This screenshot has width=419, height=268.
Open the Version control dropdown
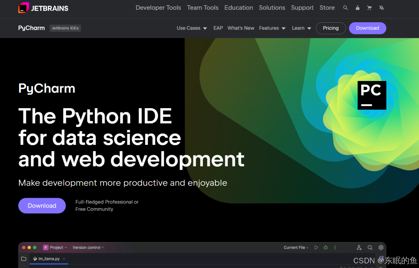tap(88, 248)
